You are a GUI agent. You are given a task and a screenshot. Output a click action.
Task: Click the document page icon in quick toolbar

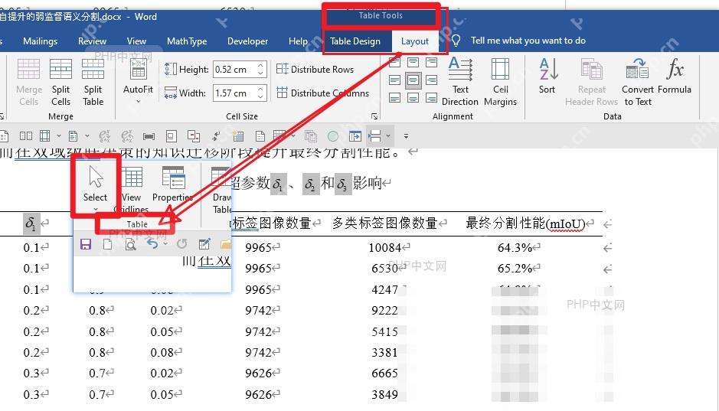coord(73,136)
